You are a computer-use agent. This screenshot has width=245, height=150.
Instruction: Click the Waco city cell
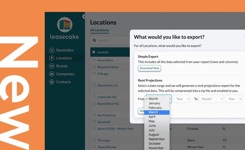pyautogui.click(x=191, y=140)
